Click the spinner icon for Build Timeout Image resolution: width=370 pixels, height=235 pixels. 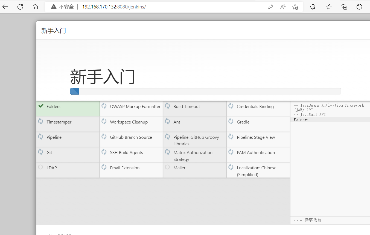tap(167, 106)
